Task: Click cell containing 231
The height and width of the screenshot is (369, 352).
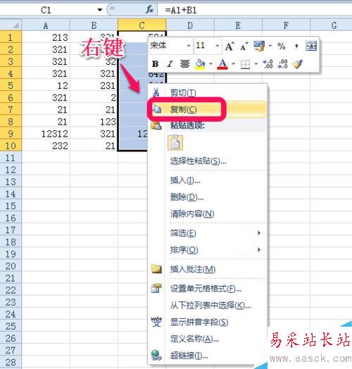Action: pyautogui.click(x=94, y=85)
